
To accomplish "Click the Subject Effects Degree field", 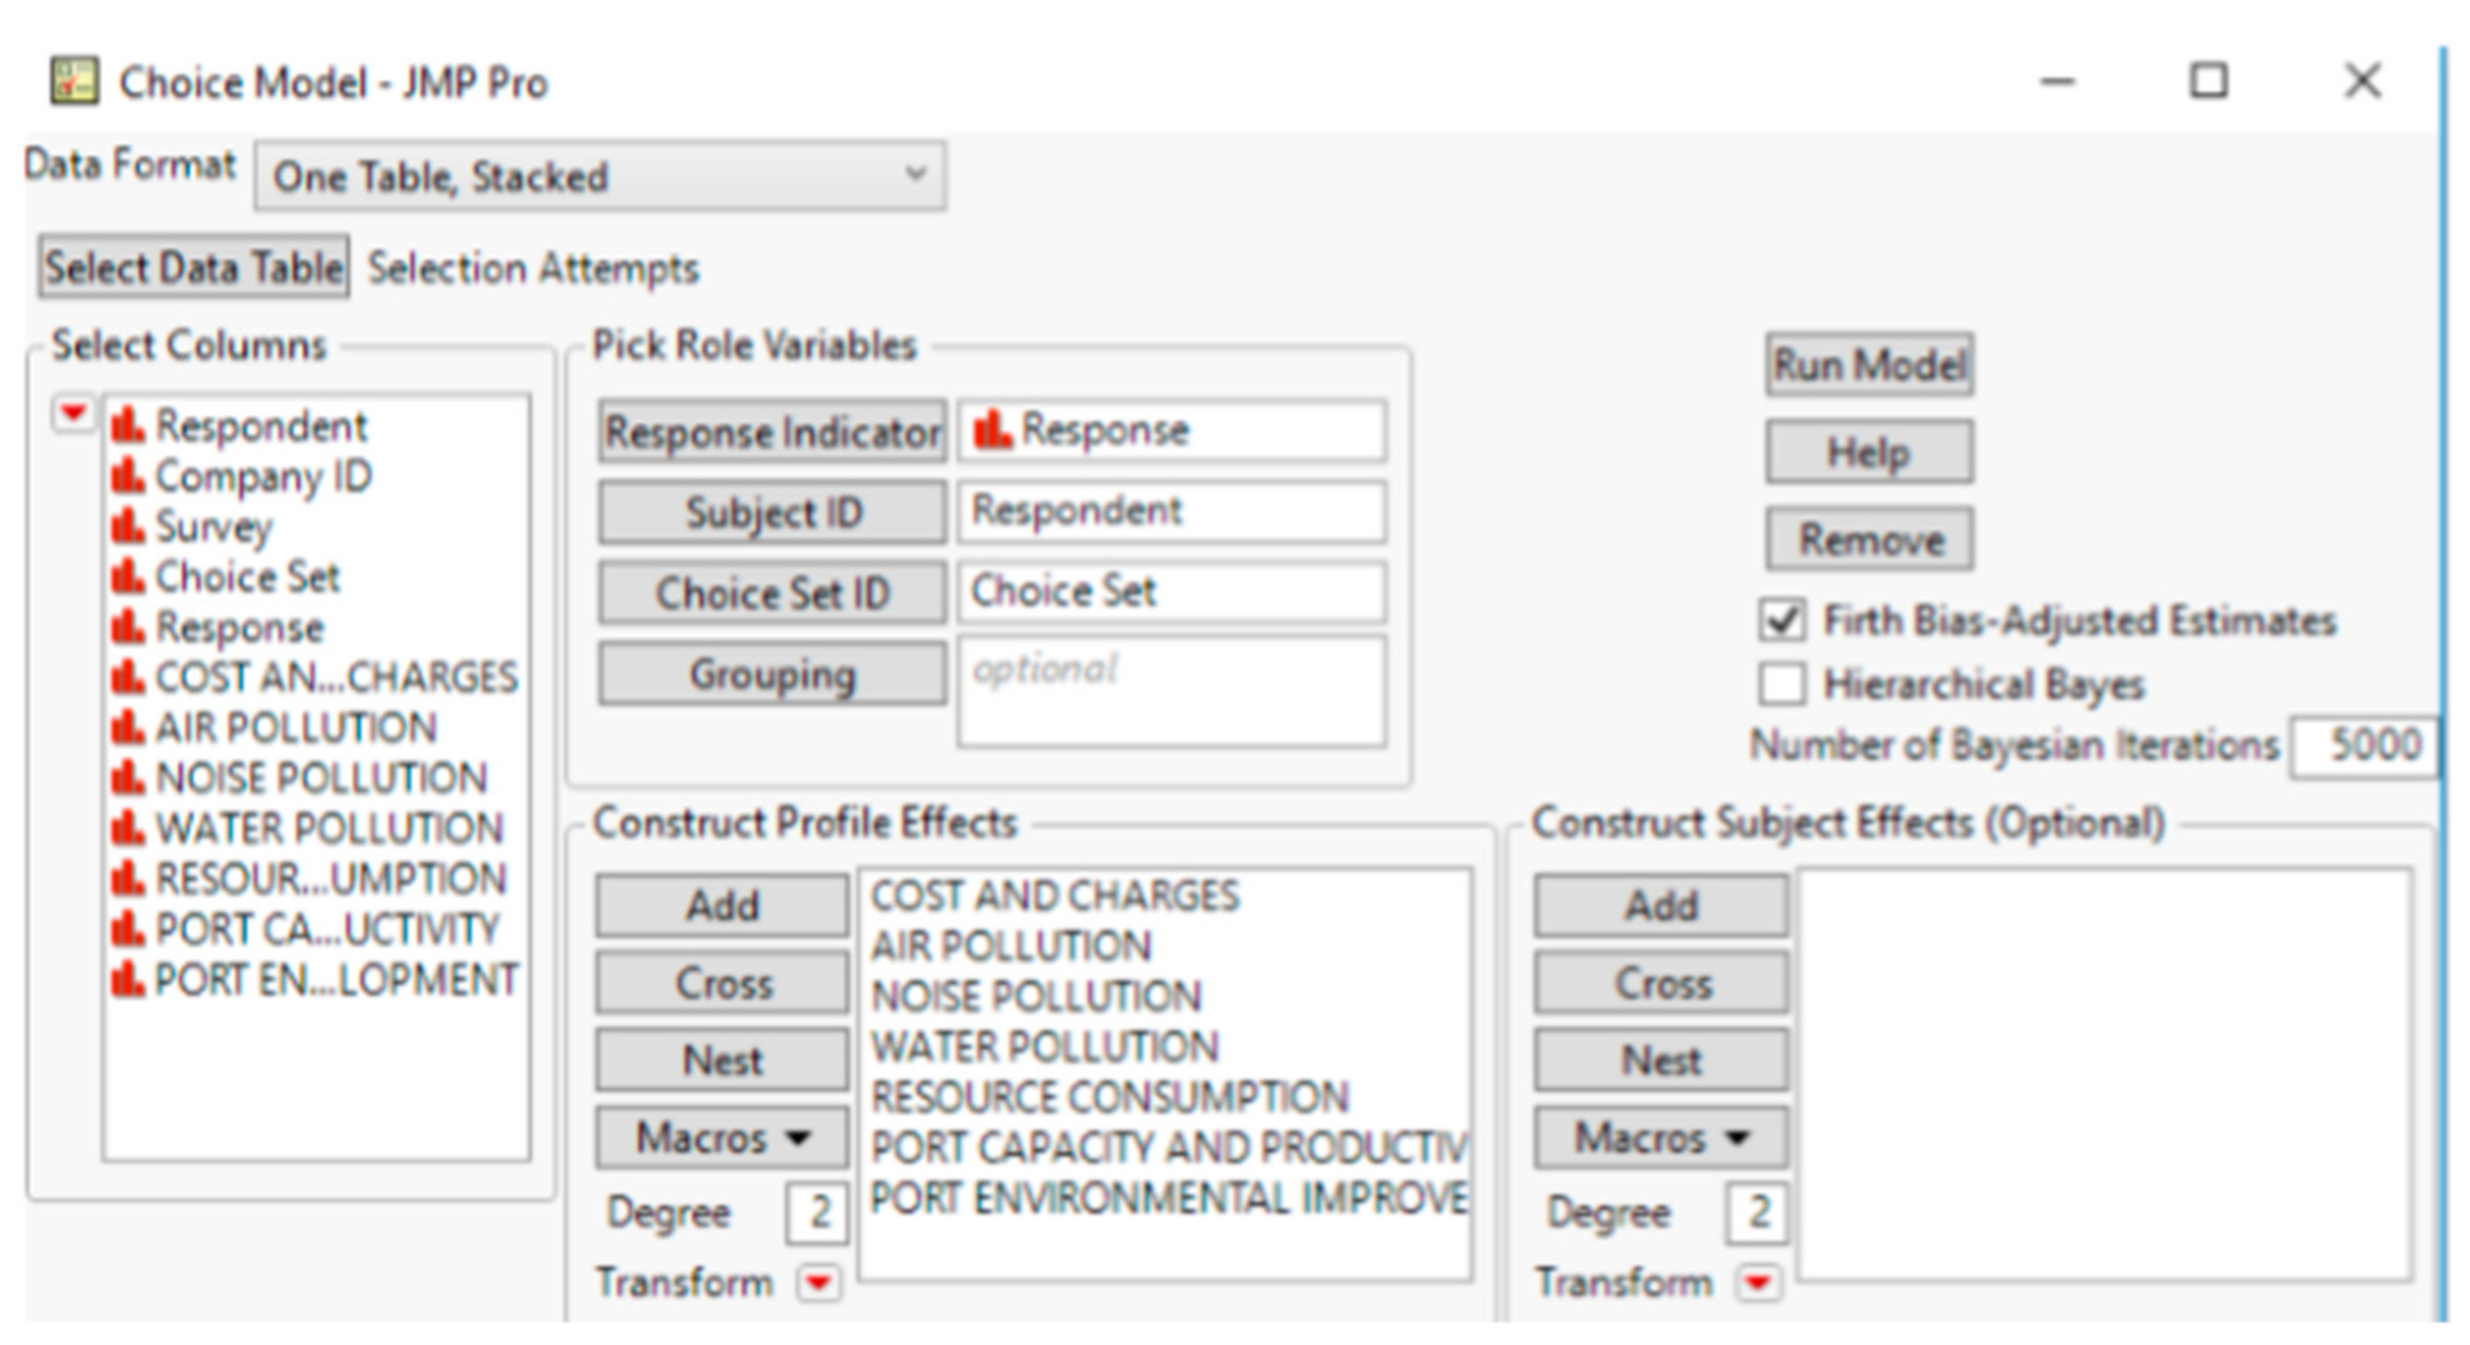I will coord(1757,1213).
